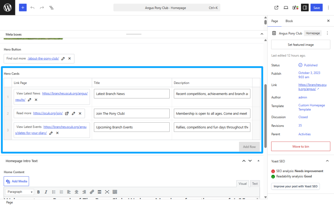Screen dimensions: 334x205
Task: Switch editor to Text tab
Action: (255, 184)
